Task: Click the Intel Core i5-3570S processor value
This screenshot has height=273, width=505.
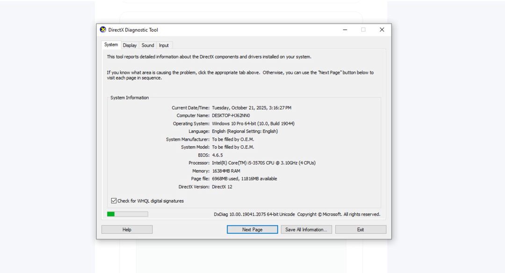Action: click(264, 163)
